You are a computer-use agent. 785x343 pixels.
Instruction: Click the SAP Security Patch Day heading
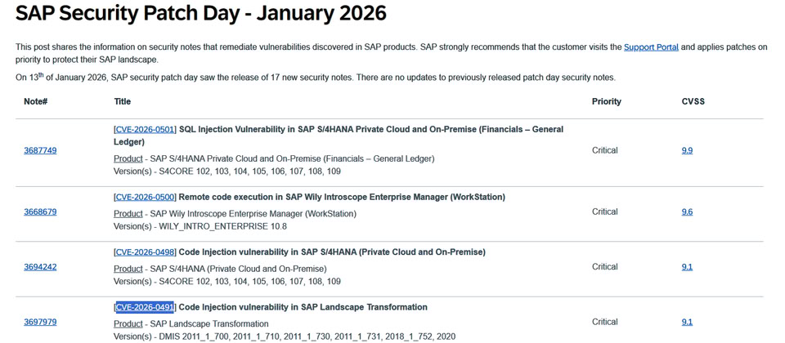(x=200, y=14)
